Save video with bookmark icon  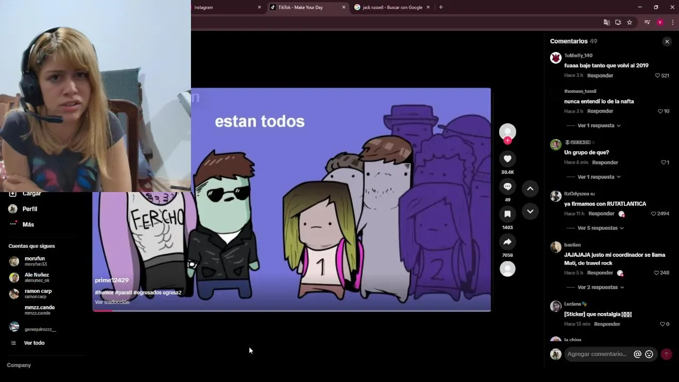508,214
